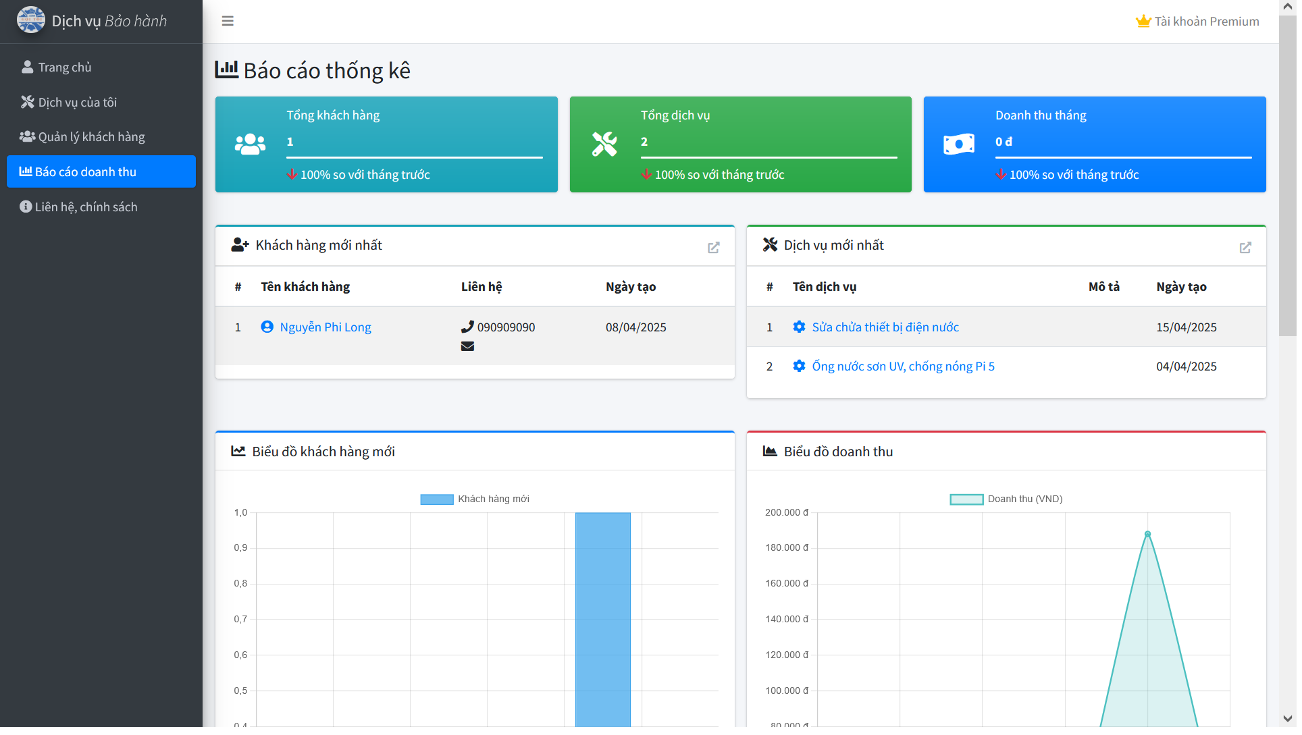Click the envelope email icon for Nguyễn Phi Long
Image resolution: width=1302 pixels, height=735 pixels.
pos(467,346)
